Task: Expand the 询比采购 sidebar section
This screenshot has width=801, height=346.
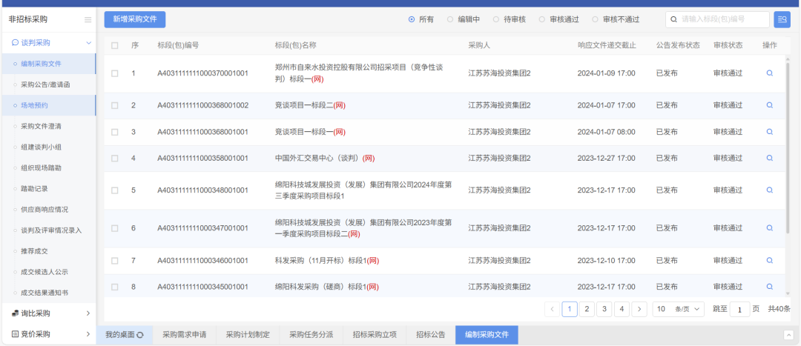Action: [x=48, y=313]
